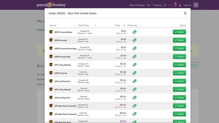The width and height of the screenshot is (219, 123).
Task: Open the Pro menu item
Action: coord(149,5)
